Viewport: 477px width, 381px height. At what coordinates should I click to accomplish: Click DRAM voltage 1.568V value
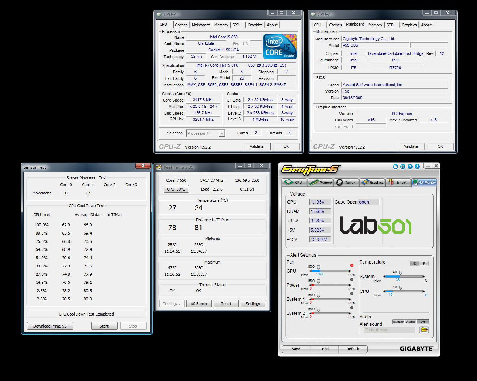point(320,211)
